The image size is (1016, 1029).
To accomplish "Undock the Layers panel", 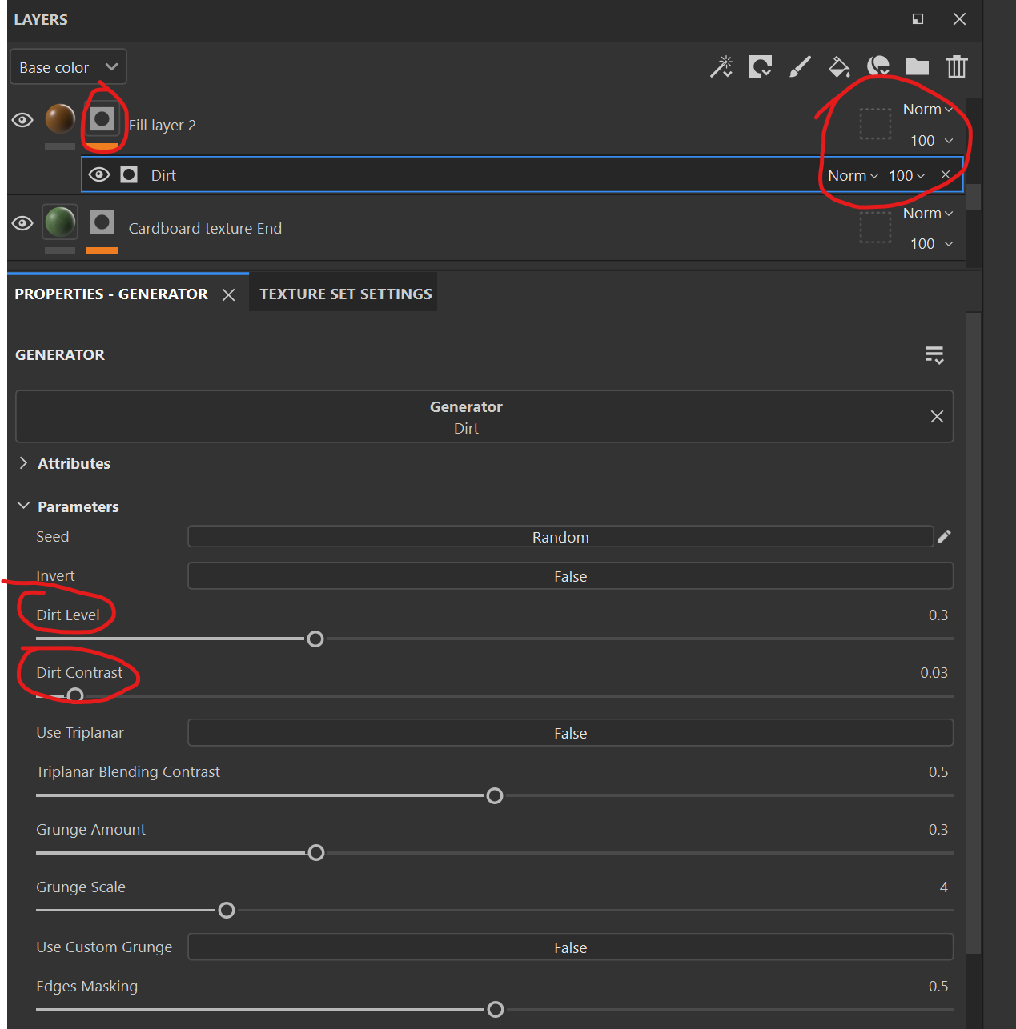I will pos(918,19).
